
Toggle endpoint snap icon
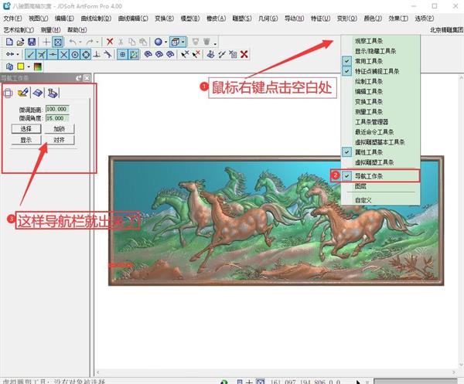[30, 54]
